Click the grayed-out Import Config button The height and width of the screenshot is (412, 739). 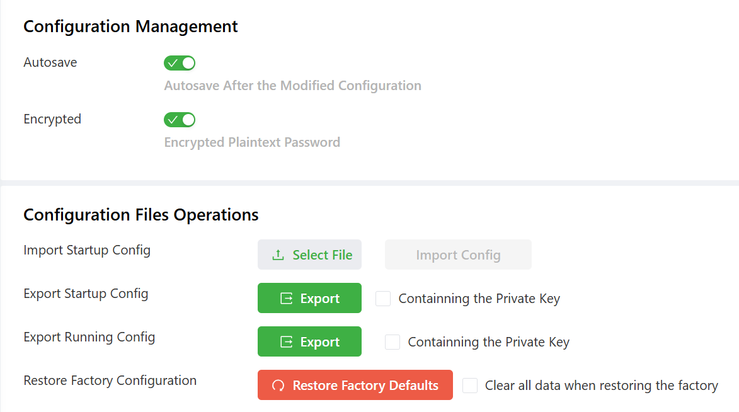[458, 255]
